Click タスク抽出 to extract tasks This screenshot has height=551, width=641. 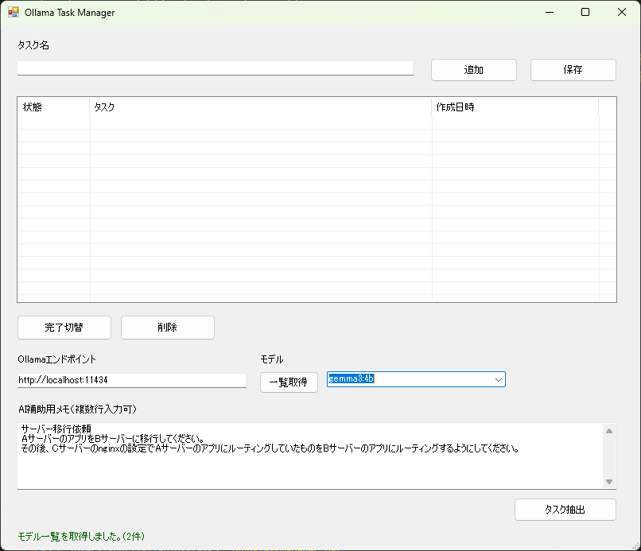565,510
